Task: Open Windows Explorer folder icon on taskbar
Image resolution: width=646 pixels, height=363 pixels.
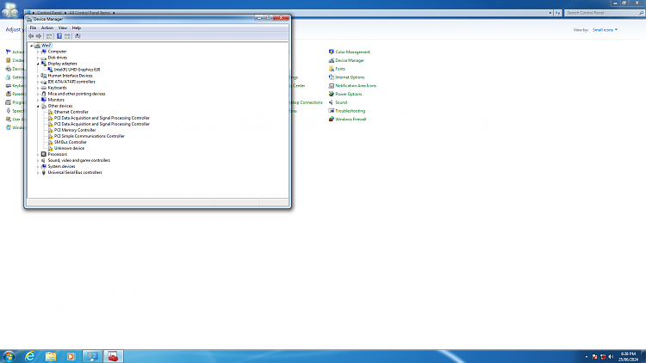Action: 50,356
